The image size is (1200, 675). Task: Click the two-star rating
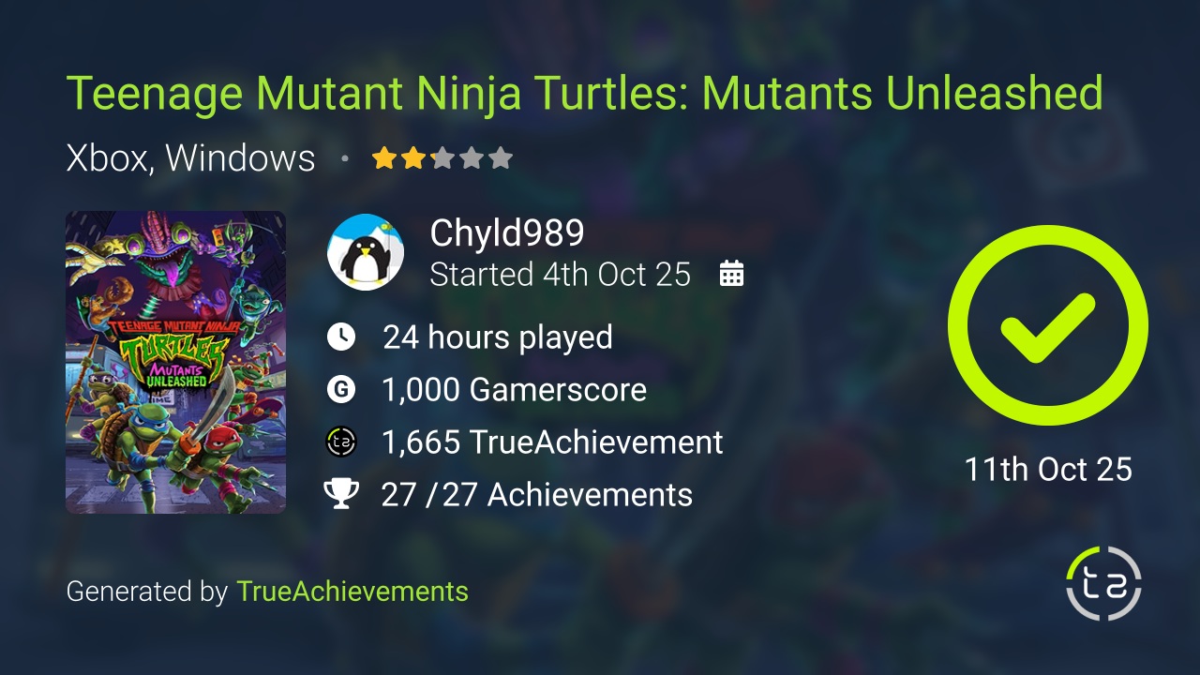[x=442, y=157]
